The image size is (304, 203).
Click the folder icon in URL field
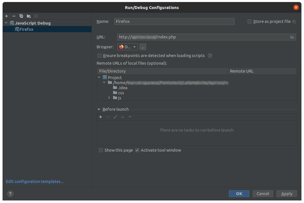(292, 37)
